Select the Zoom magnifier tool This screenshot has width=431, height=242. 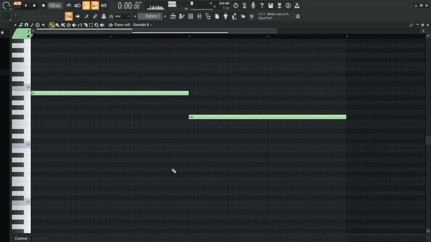pos(96,25)
